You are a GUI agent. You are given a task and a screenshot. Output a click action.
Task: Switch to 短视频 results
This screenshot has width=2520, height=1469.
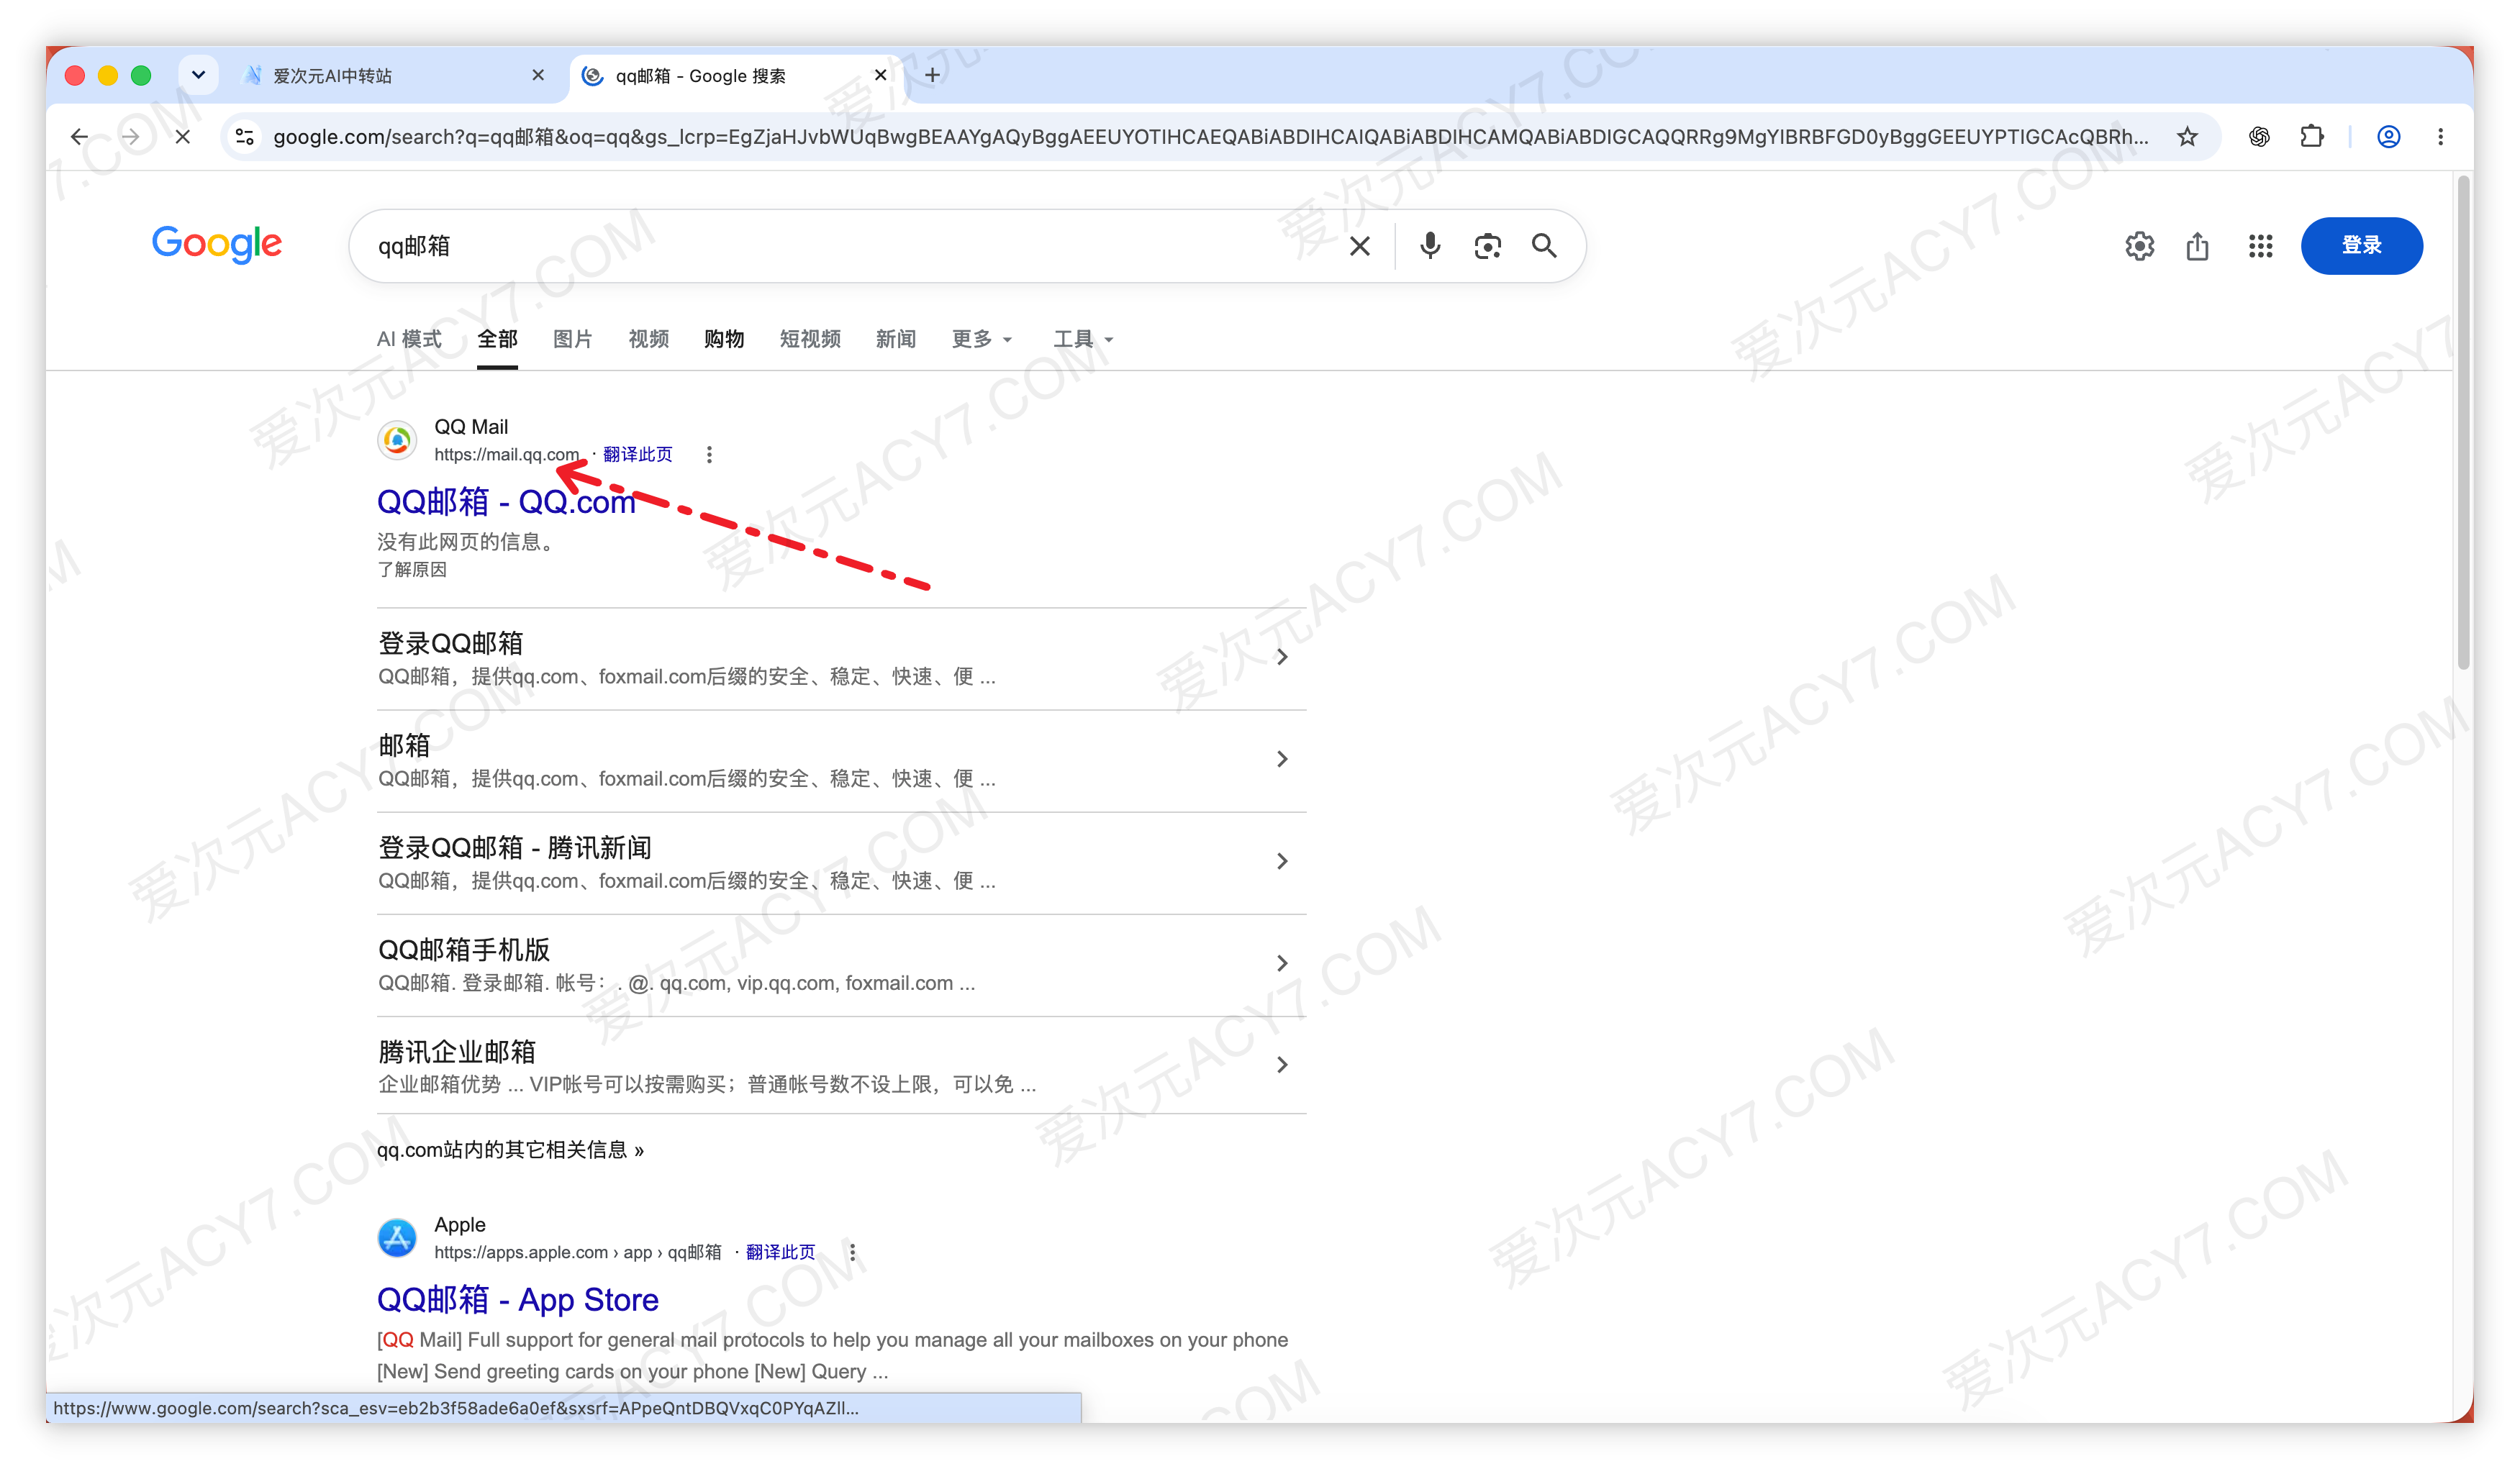810,339
